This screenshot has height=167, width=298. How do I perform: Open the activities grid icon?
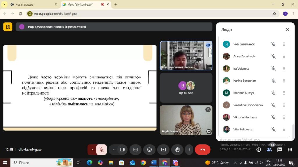[x=290, y=150]
